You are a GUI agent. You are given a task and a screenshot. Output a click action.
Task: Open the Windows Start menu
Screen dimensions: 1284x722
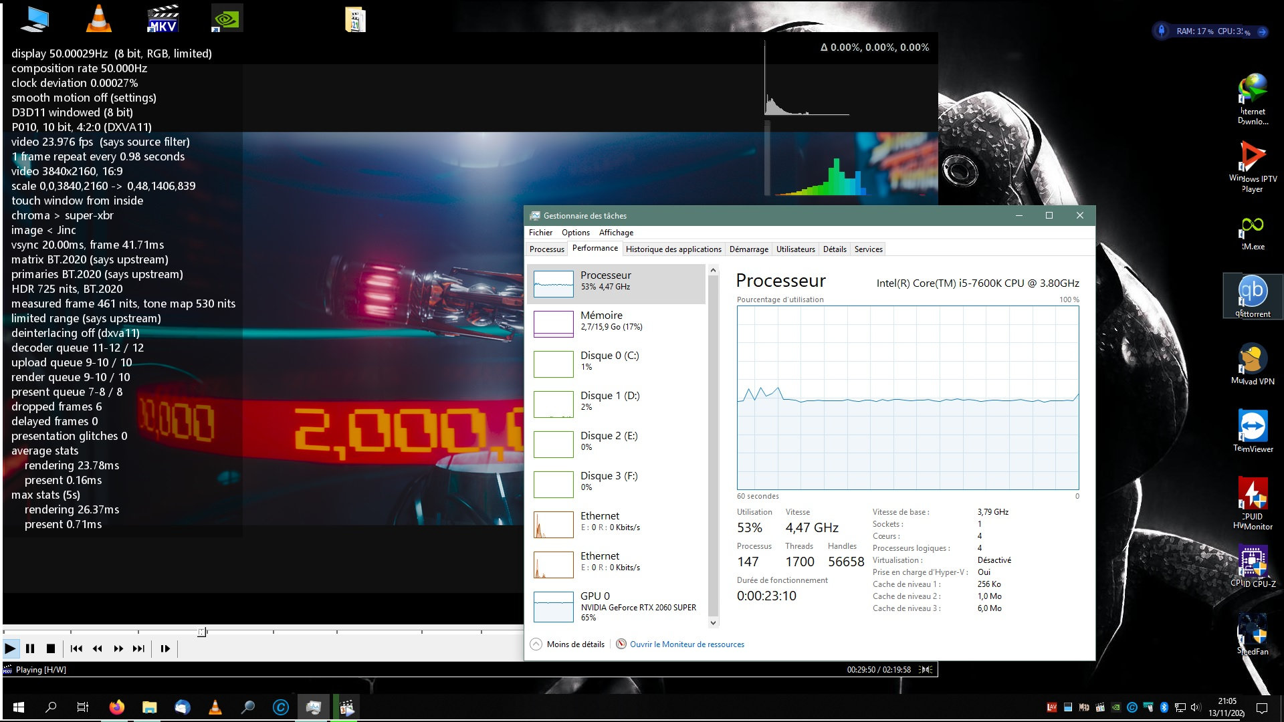point(19,707)
